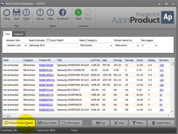Open product link B00BCGRYY6
The height and width of the screenshot is (134, 178).
click(x=46, y=95)
